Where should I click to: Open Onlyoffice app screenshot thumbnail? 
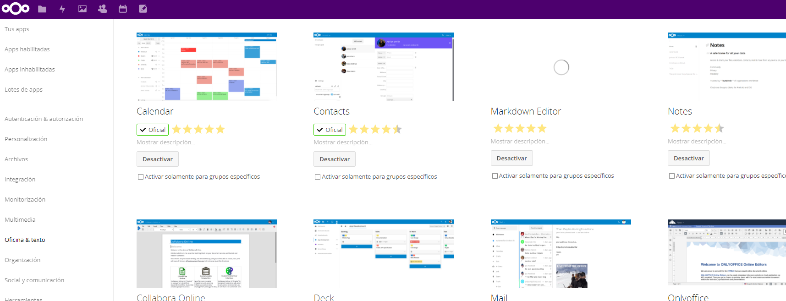pos(727,254)
